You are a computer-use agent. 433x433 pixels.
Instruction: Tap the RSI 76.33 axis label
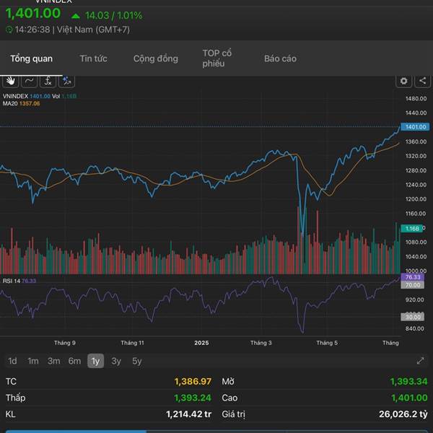click(x=412, y=277)
